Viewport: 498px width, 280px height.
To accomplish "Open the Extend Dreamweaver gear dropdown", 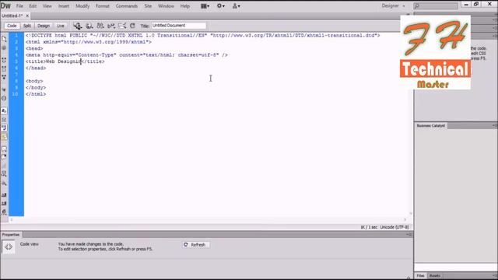I will [221, 6].
